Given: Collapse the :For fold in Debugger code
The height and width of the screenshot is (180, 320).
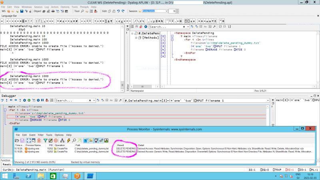Looking at the screenshot, I should (x=5, y=110).
